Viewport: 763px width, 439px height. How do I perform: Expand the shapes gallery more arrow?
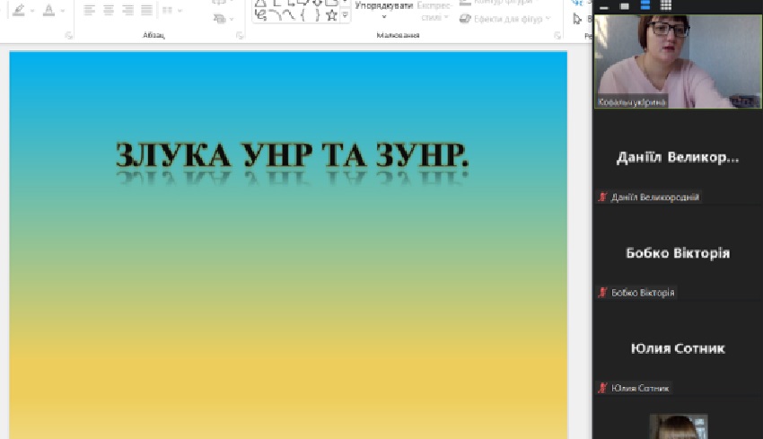(345, 15)
